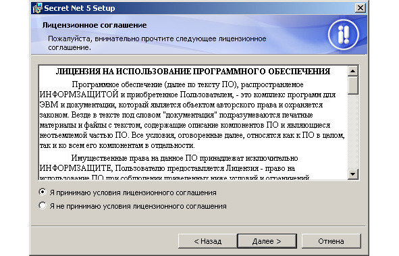Click the round exclamation logo in header
Screen dimensions: 399x256
tap(343, 34)
